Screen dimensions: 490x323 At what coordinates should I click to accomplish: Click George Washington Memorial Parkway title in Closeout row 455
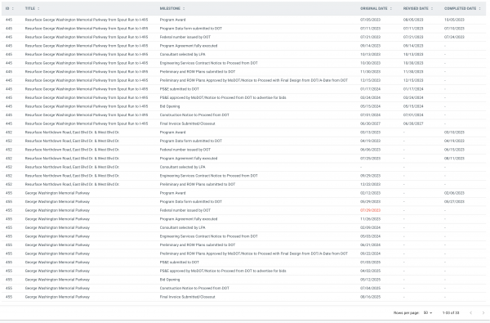(57, 297)
